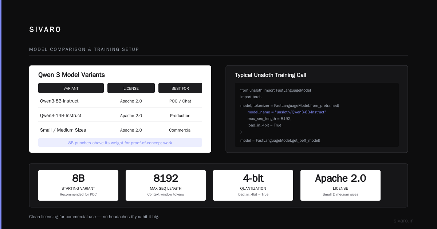Screen dimensions: 437x229
Task: Click the 'Recommended for POC' caption
Action: (x=78, y=194)
